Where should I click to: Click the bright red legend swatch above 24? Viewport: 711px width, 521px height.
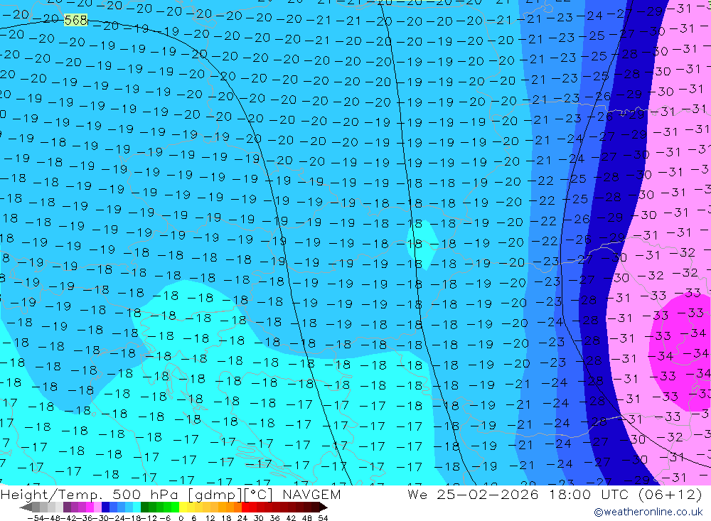245,507
